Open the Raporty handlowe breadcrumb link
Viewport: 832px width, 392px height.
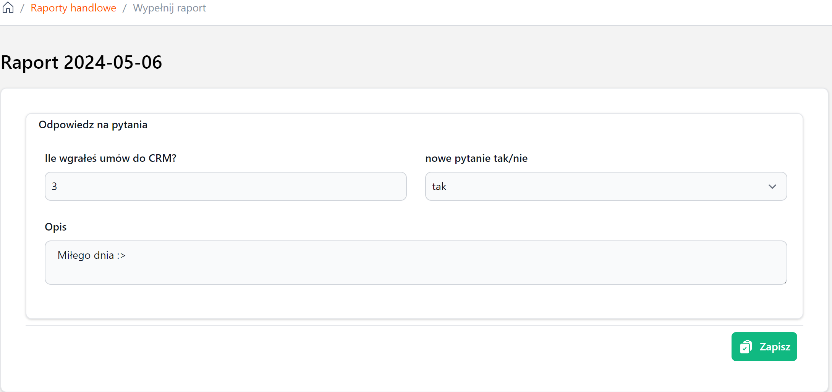click(73, 8)
